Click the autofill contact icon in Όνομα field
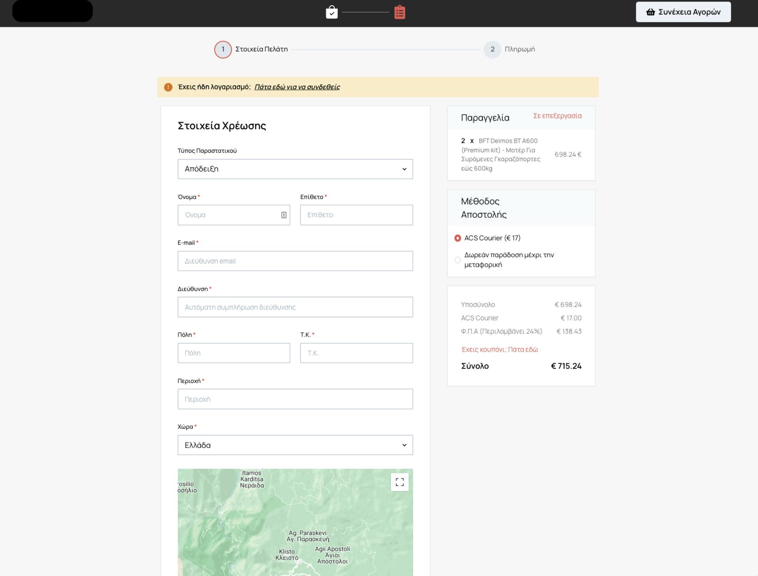The image size is (758, 576). (x=284, y=215)
